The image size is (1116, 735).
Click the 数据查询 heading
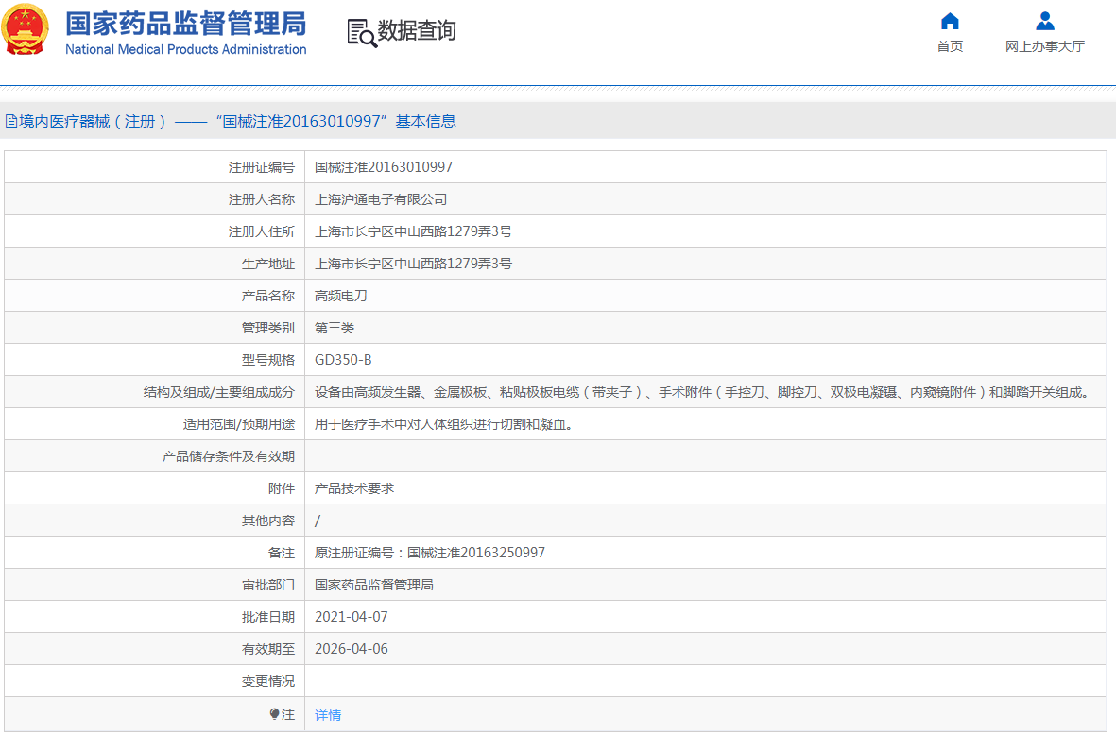click(417, 30)
